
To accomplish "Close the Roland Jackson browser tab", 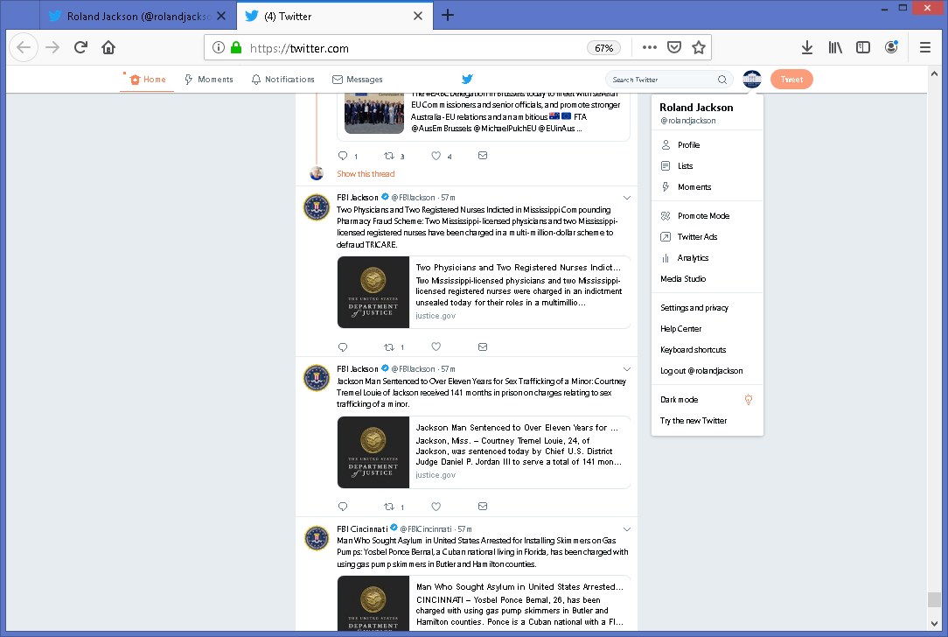I will tap(221, 17).
